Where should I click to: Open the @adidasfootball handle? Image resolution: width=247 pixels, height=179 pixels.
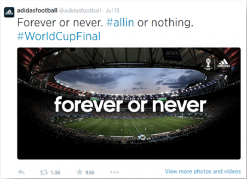point(80,10)
